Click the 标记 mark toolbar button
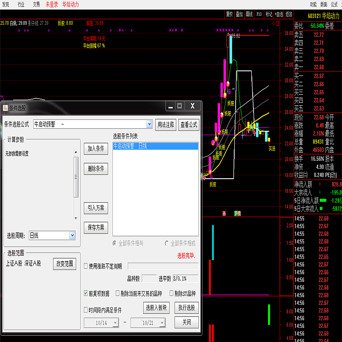 pyautogui.click(x=269, y=14)
